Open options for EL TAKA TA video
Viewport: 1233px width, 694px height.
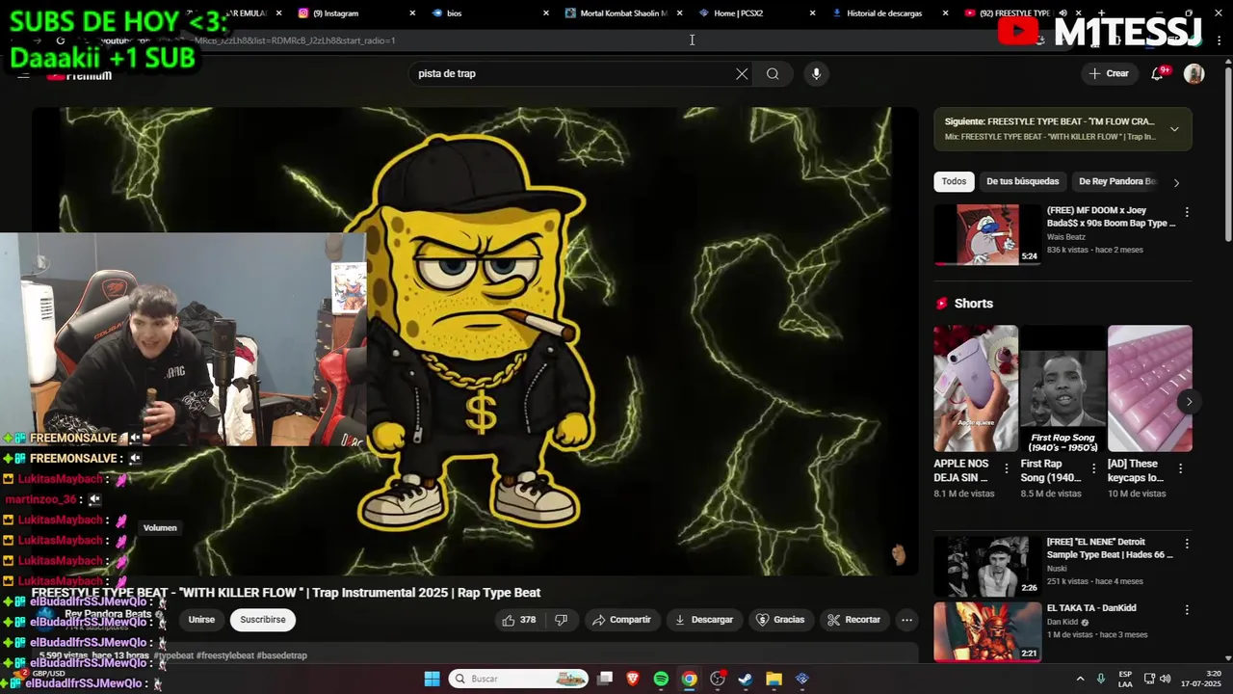[x=1187, y=610]
